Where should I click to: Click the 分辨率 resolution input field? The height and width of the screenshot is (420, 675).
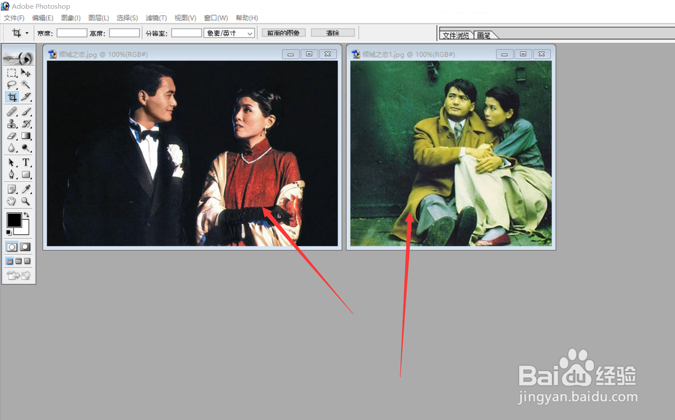point(186,33)
